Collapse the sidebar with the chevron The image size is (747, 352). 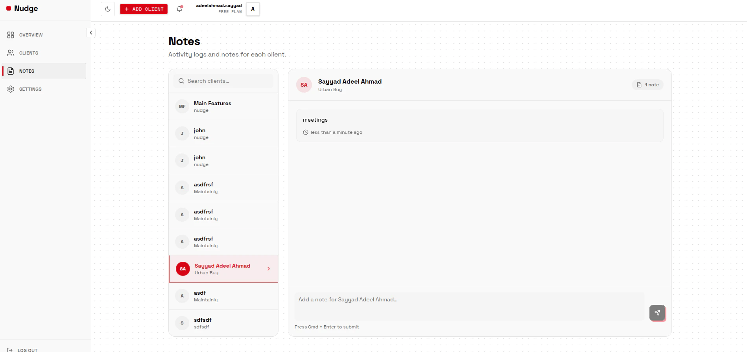pos(91,33)
